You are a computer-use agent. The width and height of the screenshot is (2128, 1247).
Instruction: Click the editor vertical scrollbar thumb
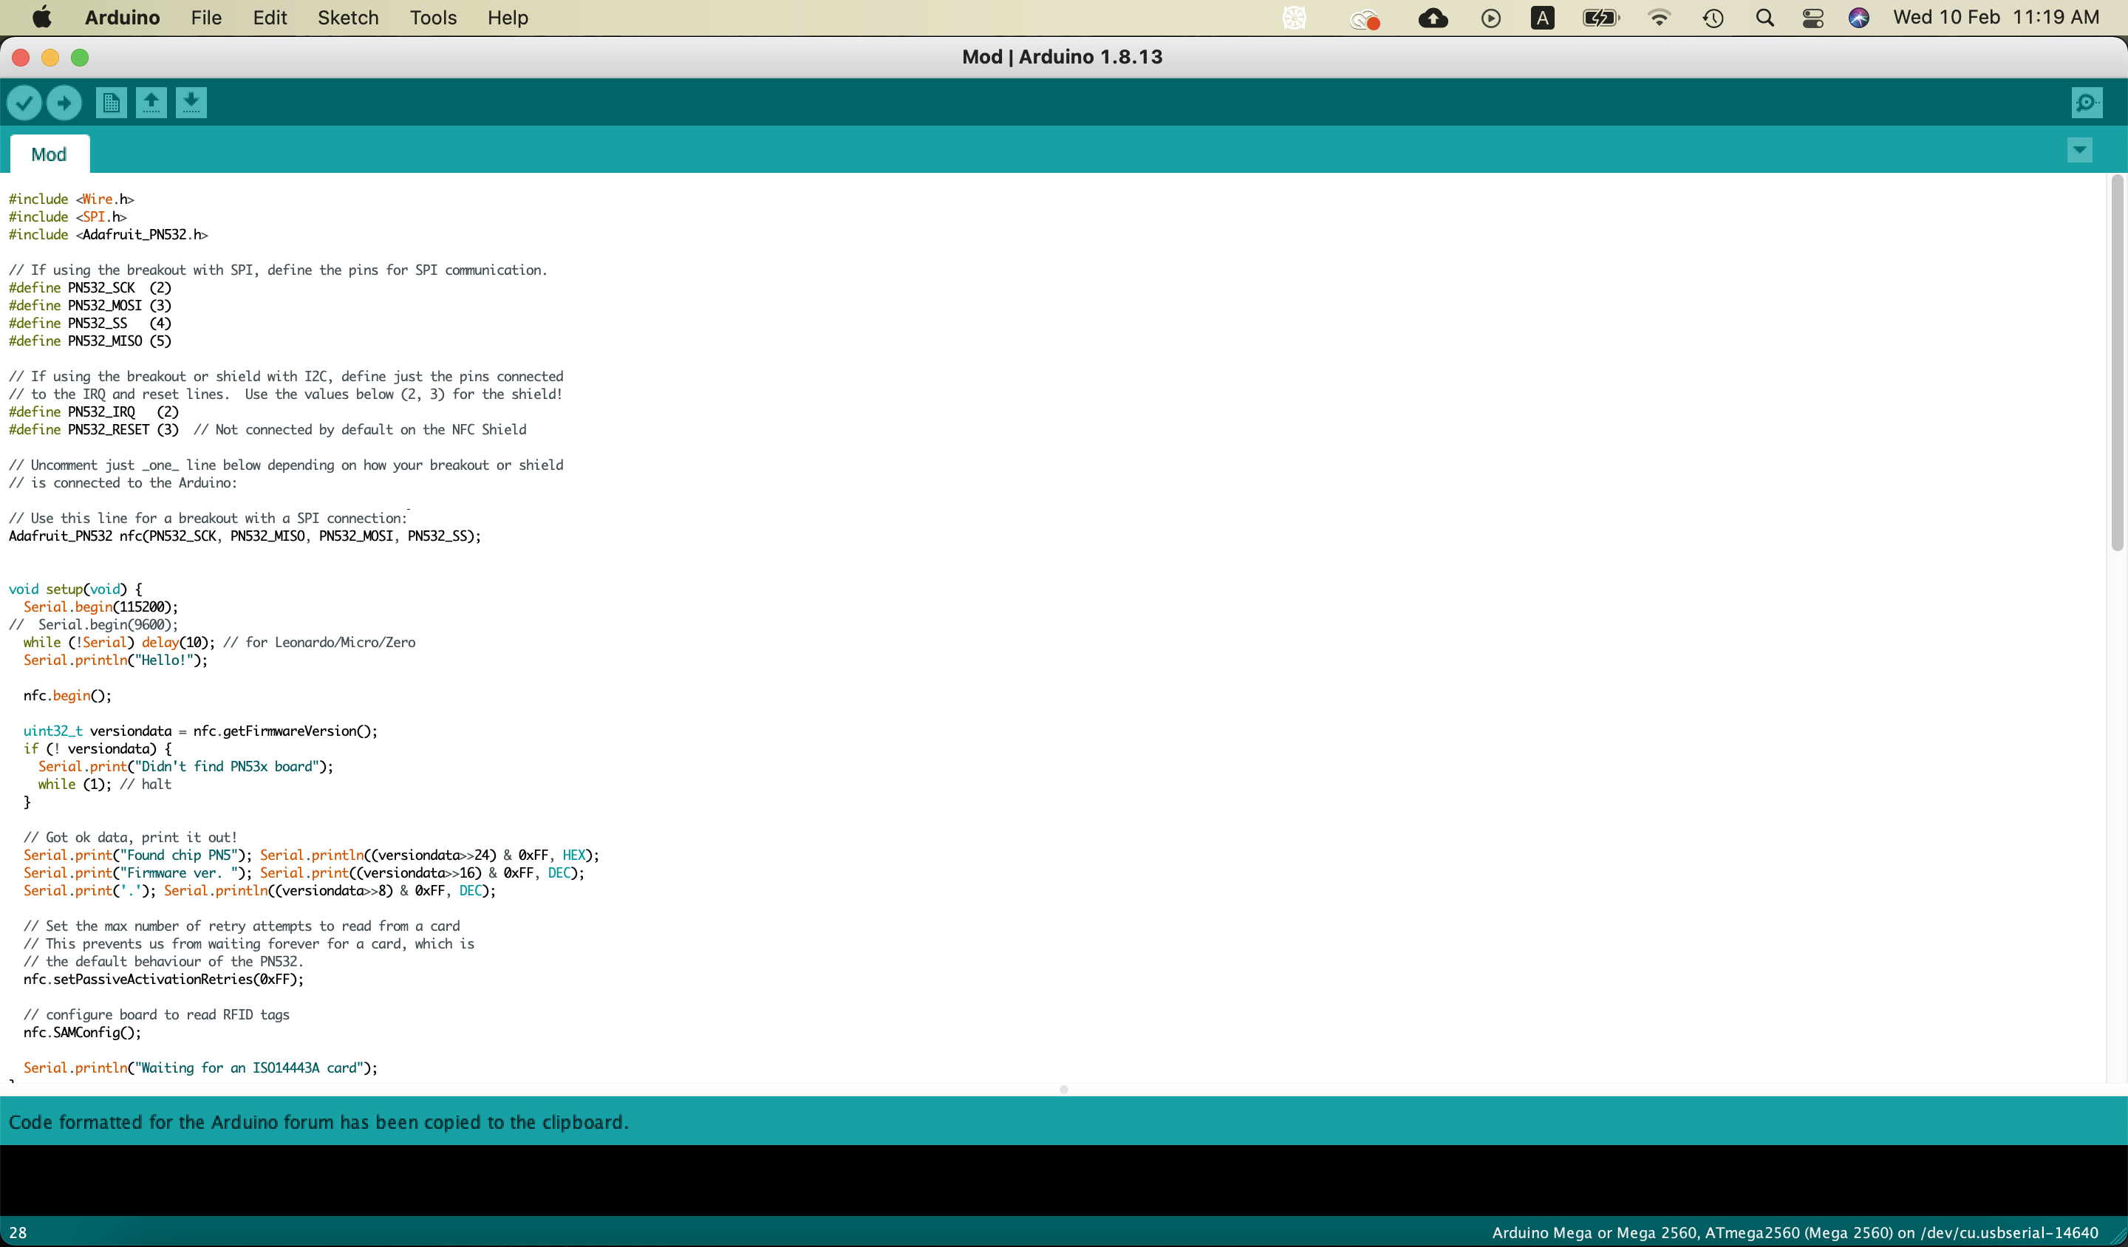(2116, 363)
